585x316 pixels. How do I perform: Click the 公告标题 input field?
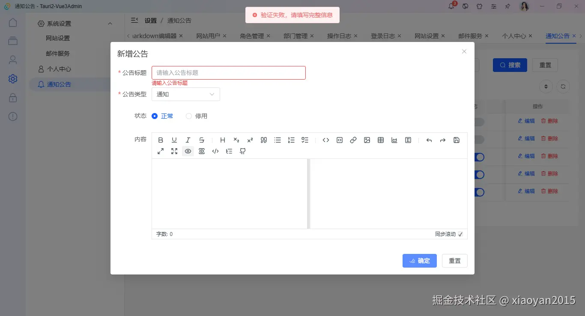point(228,72)
